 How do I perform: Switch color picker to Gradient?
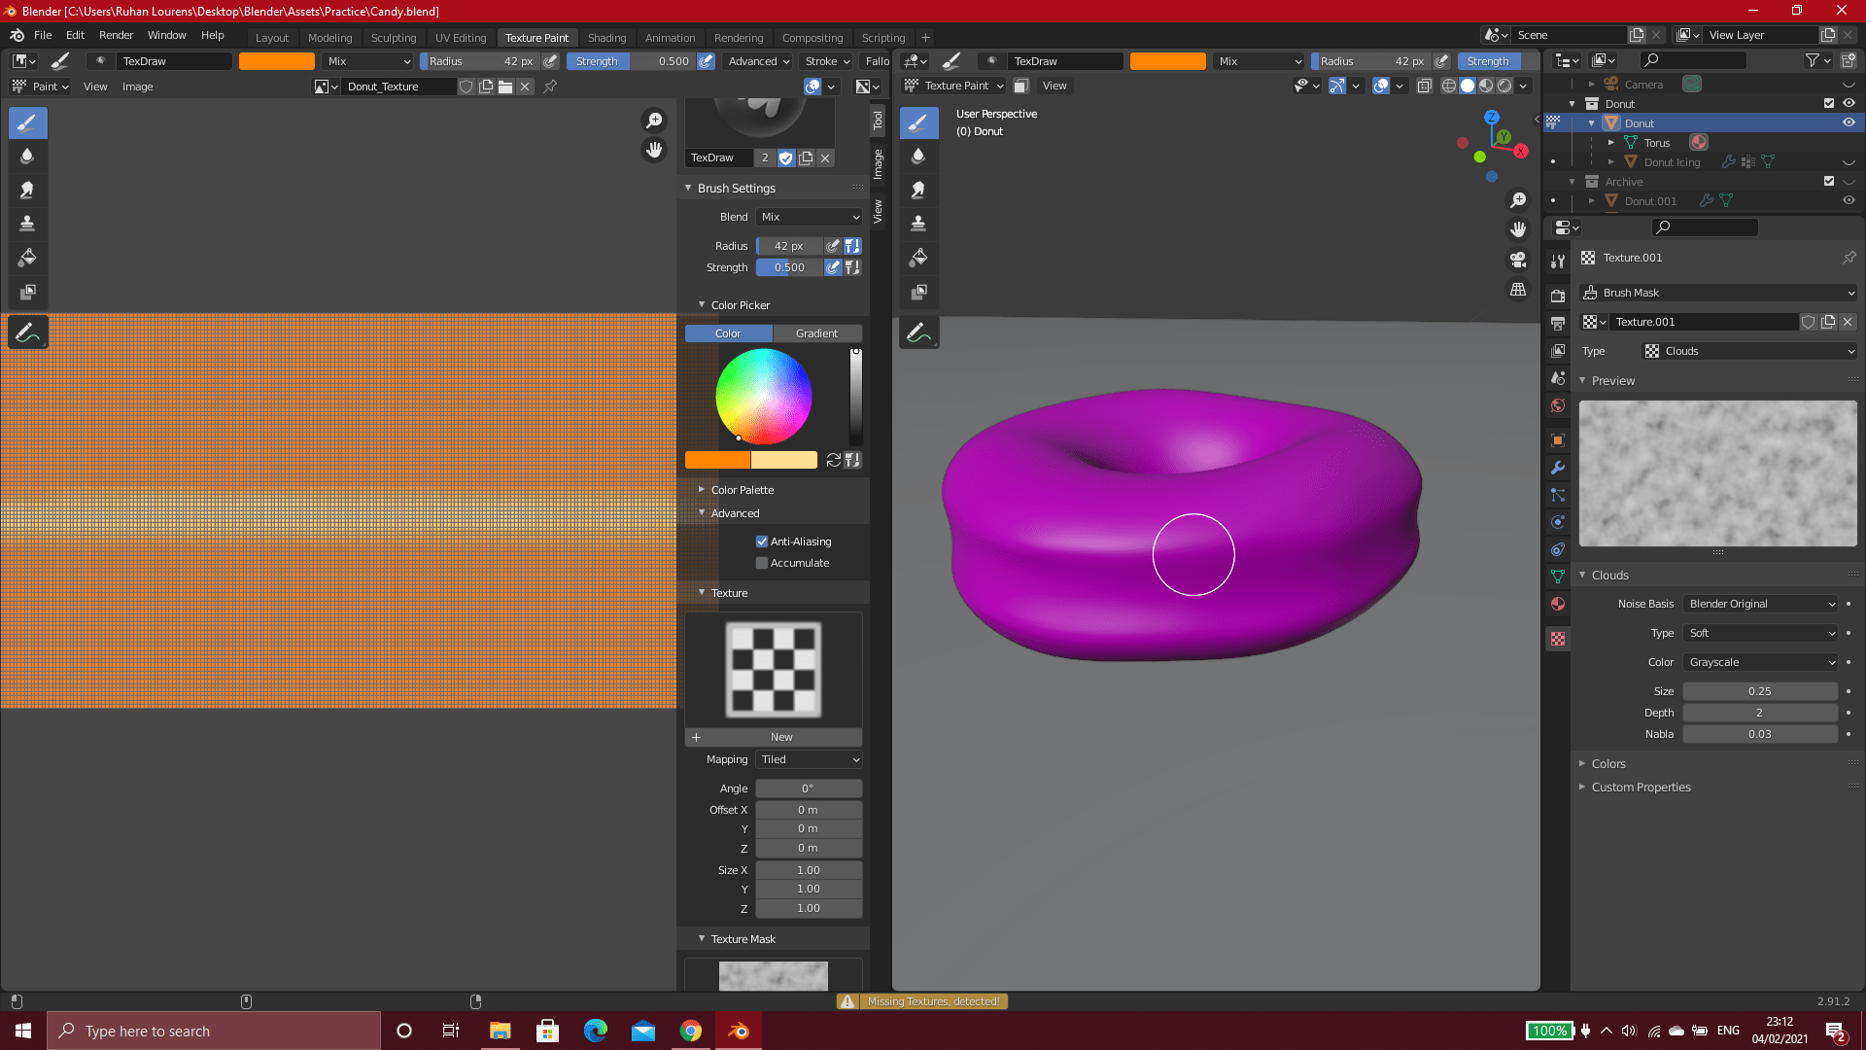[x=816, y=333]
